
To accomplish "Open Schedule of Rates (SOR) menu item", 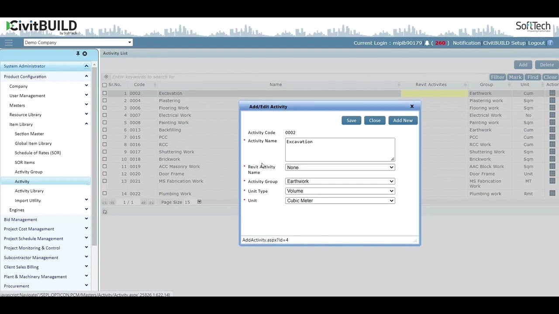I will coord(38,153).
